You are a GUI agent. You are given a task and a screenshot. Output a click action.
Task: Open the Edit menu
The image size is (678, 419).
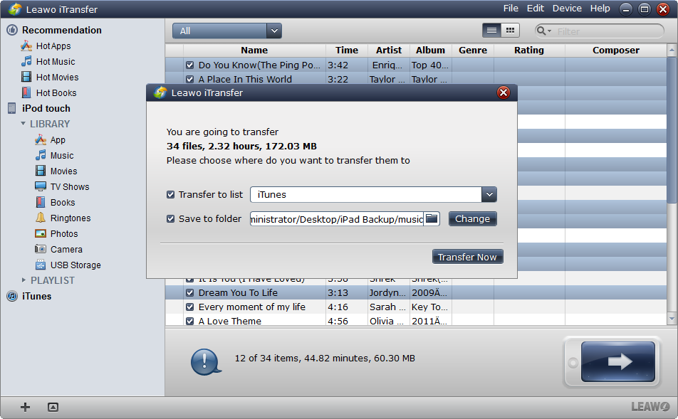click(x=536, y=9)
